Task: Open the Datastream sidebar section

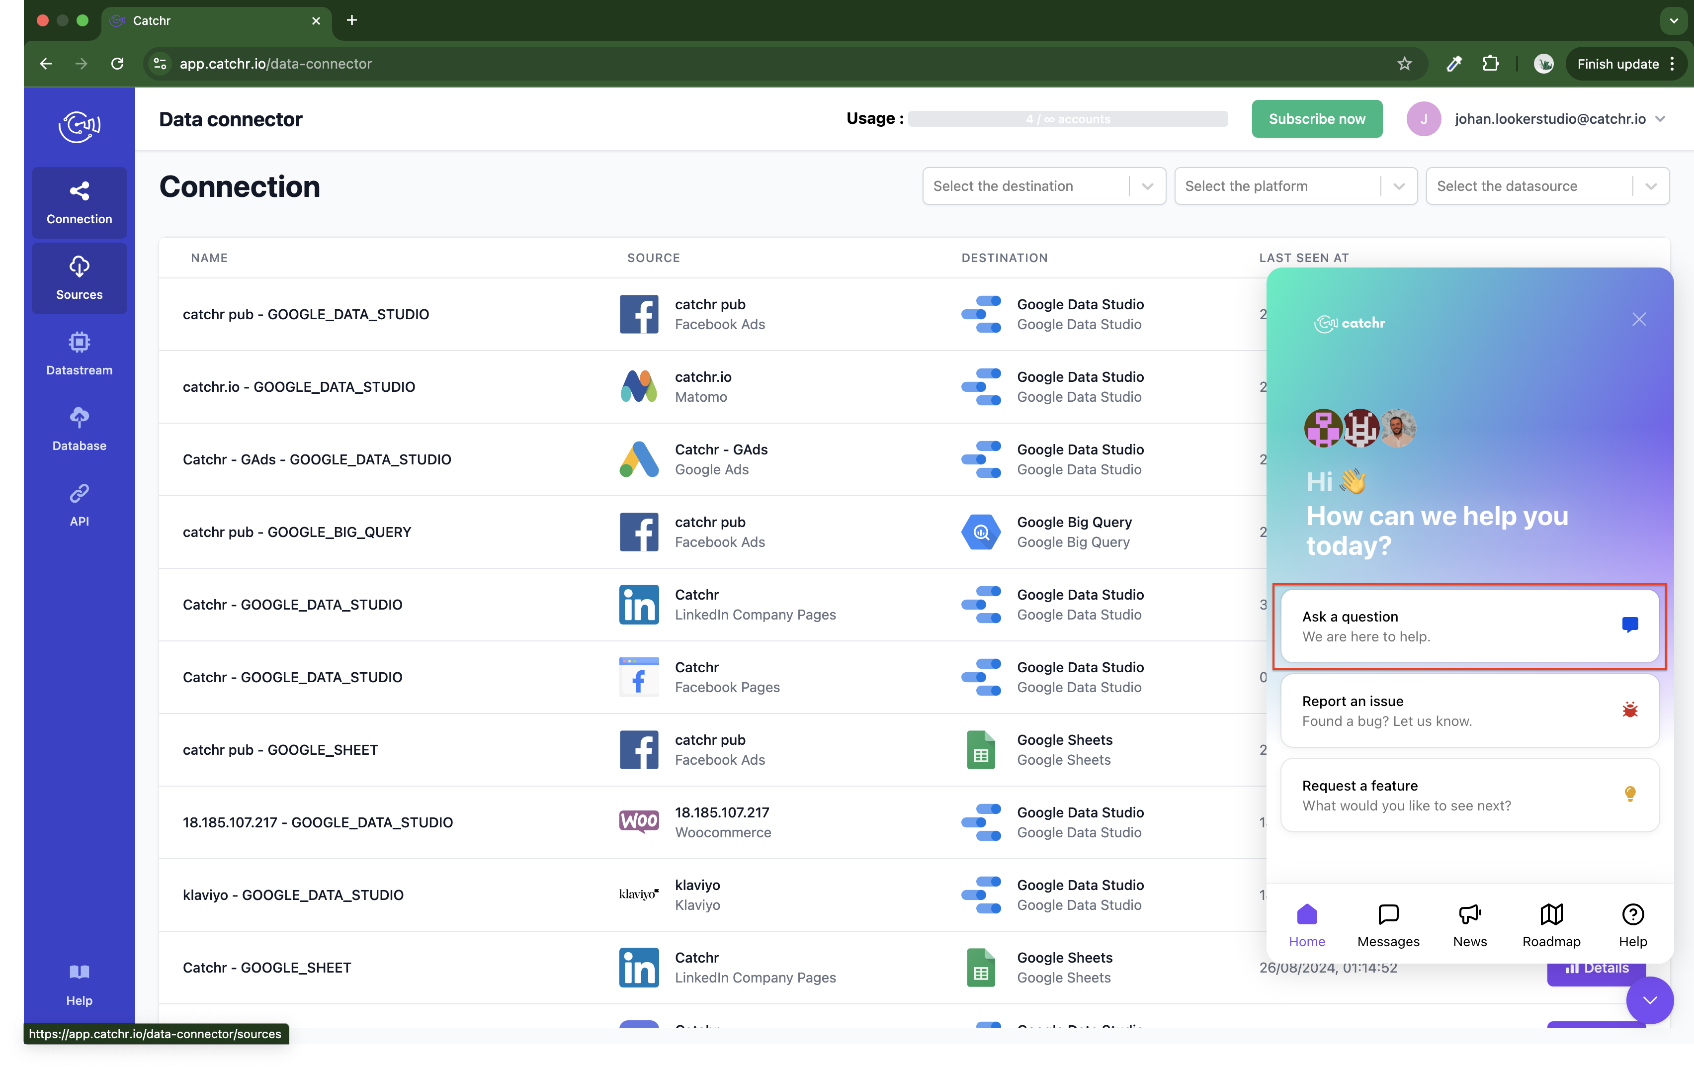Action: (79, 354)
